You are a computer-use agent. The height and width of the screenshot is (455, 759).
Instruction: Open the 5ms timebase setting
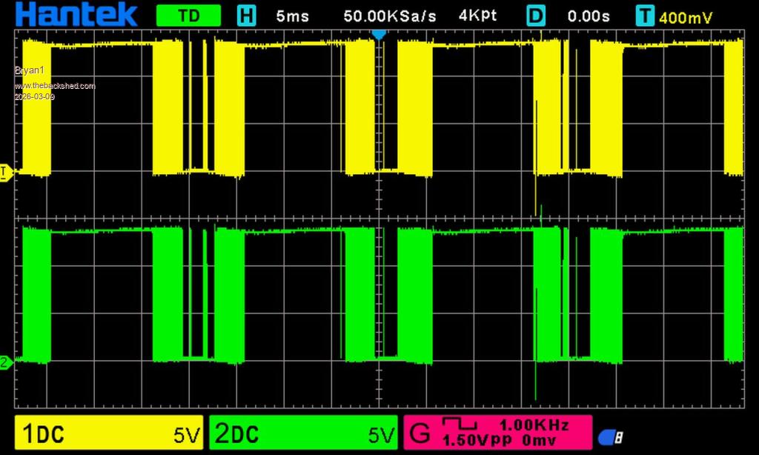[292, 16]
